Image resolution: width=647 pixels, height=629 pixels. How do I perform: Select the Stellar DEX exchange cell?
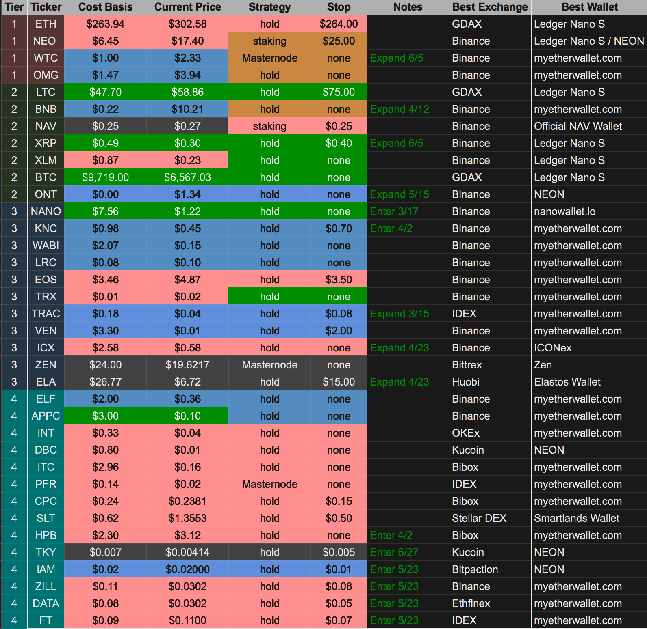(490, 518)
